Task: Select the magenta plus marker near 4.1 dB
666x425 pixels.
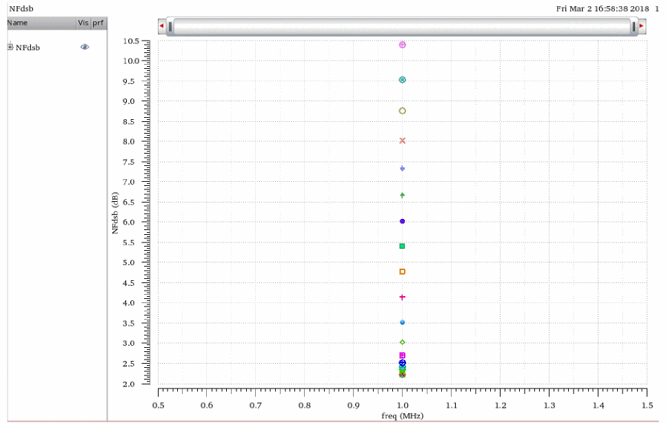Action: point(402,297)
